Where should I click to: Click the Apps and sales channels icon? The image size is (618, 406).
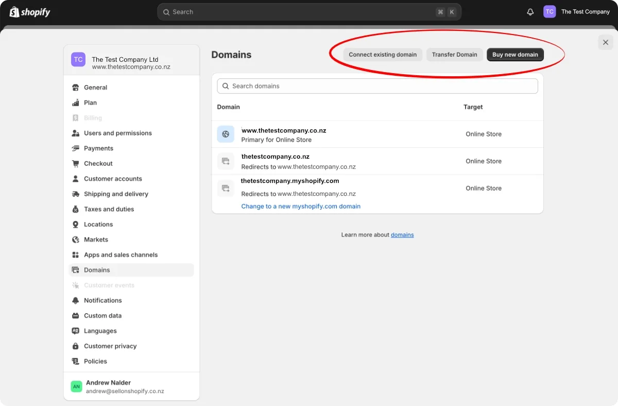click(76, 255)
